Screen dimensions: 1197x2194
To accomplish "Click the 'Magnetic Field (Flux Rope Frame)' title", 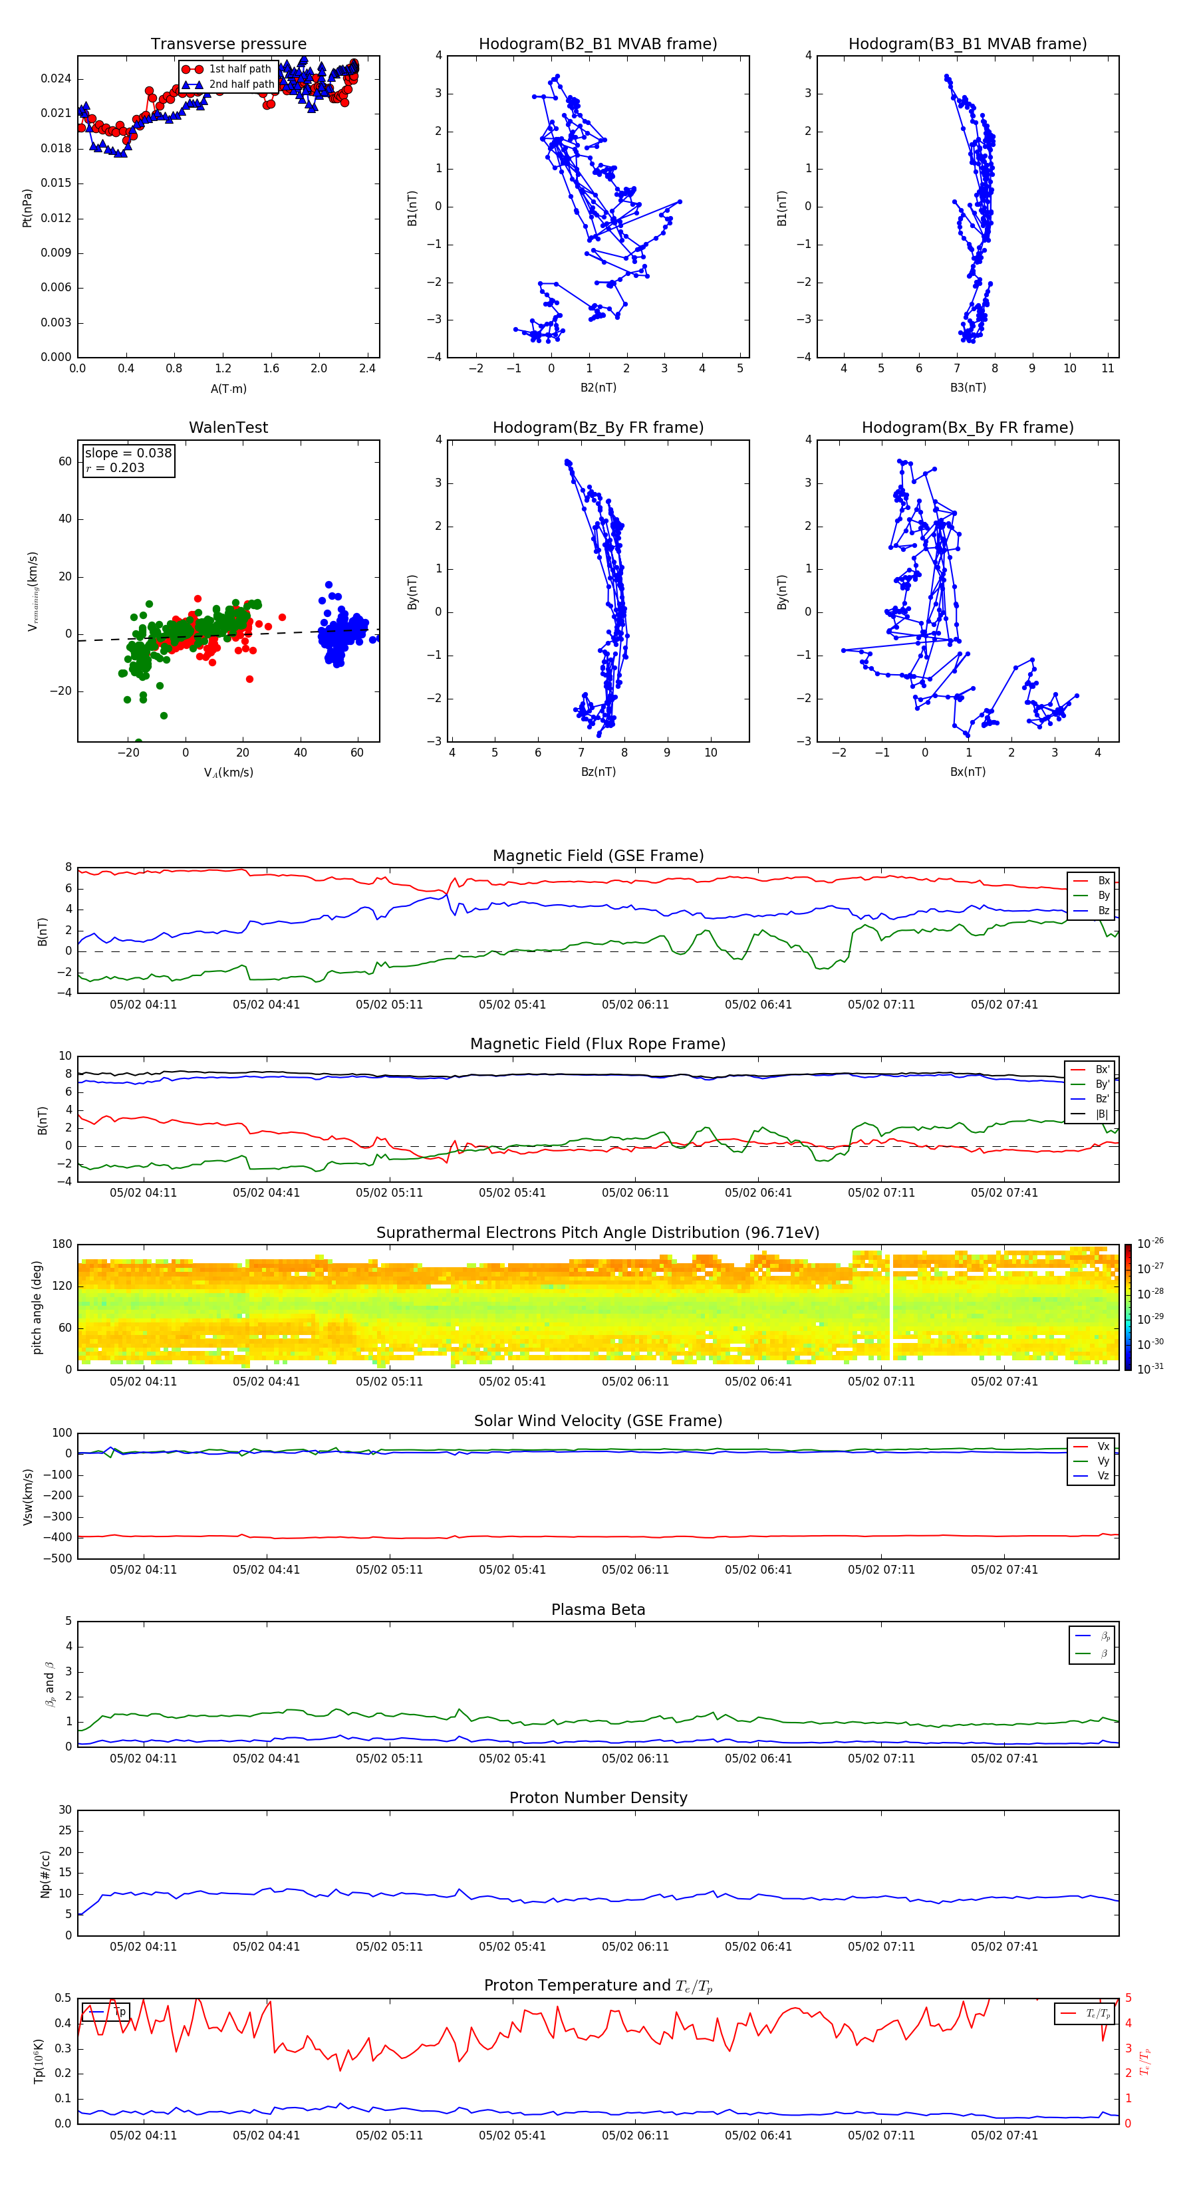I will click(598, 1044).
